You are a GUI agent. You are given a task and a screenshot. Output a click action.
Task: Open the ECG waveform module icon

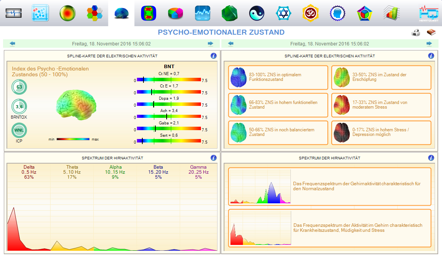tap(13, 13)
